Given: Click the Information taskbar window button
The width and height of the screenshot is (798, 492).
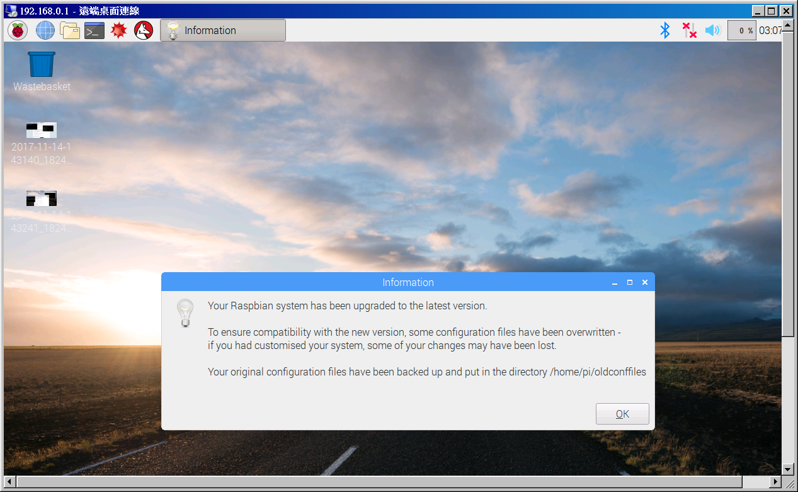Looking at the screenshot, I should [223, 30].
